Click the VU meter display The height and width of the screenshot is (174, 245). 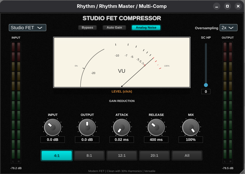(122, 62)
